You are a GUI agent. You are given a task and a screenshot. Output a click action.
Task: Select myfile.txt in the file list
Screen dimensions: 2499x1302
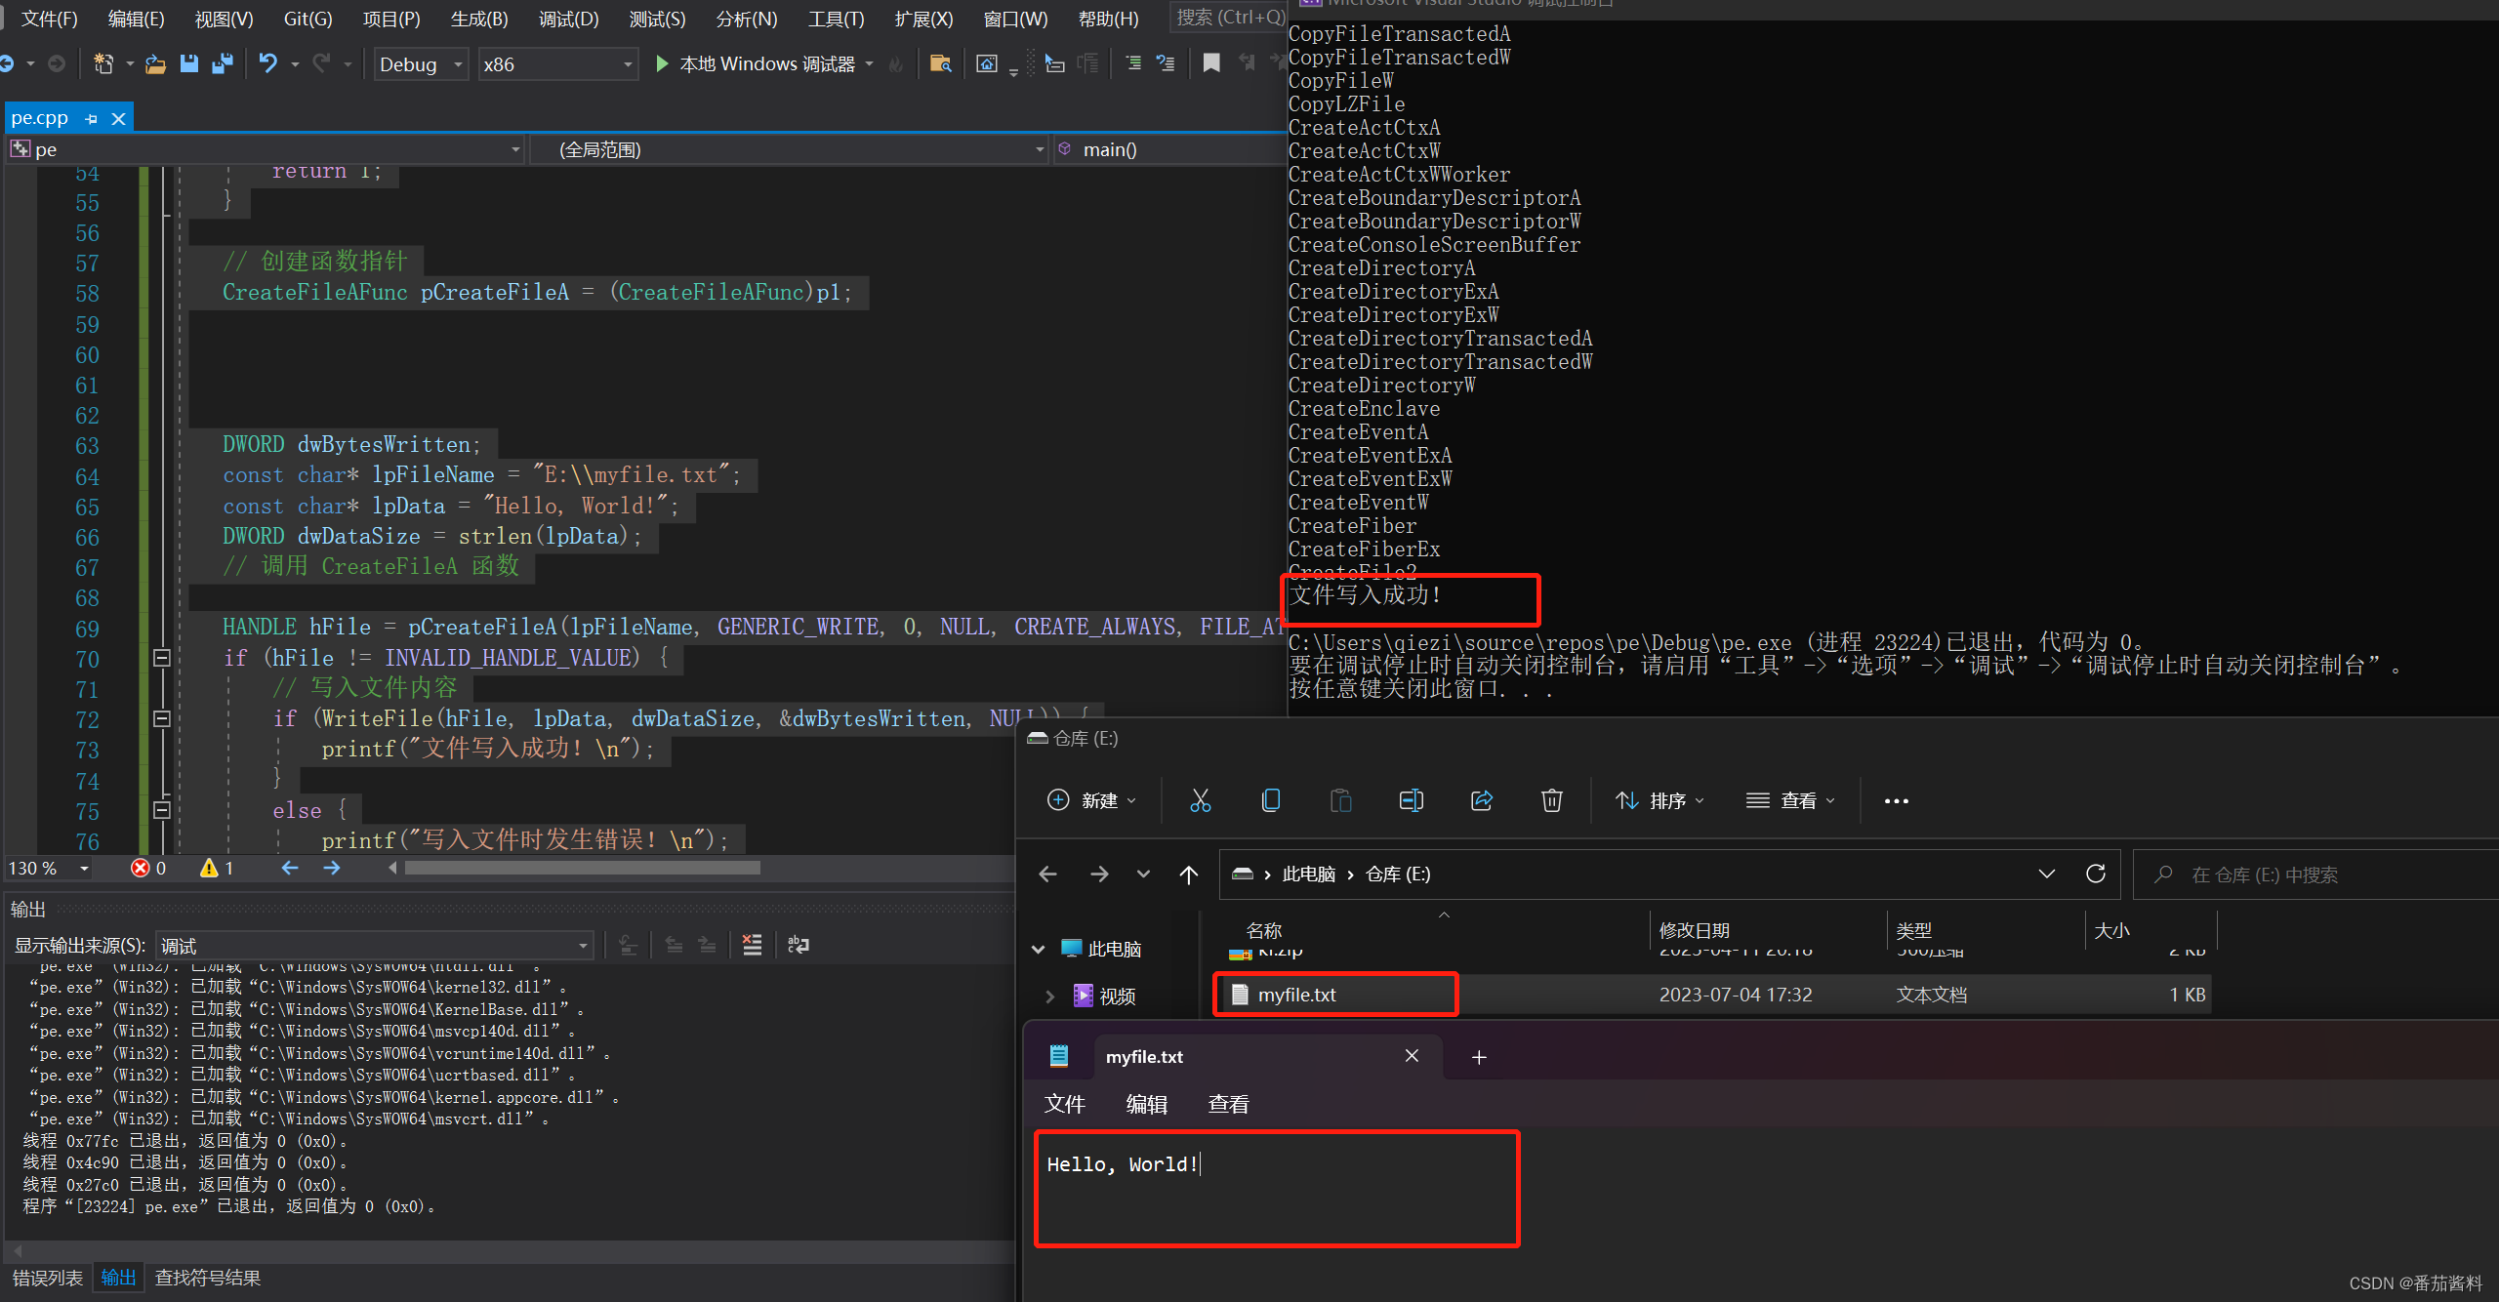coord(1713,995)
